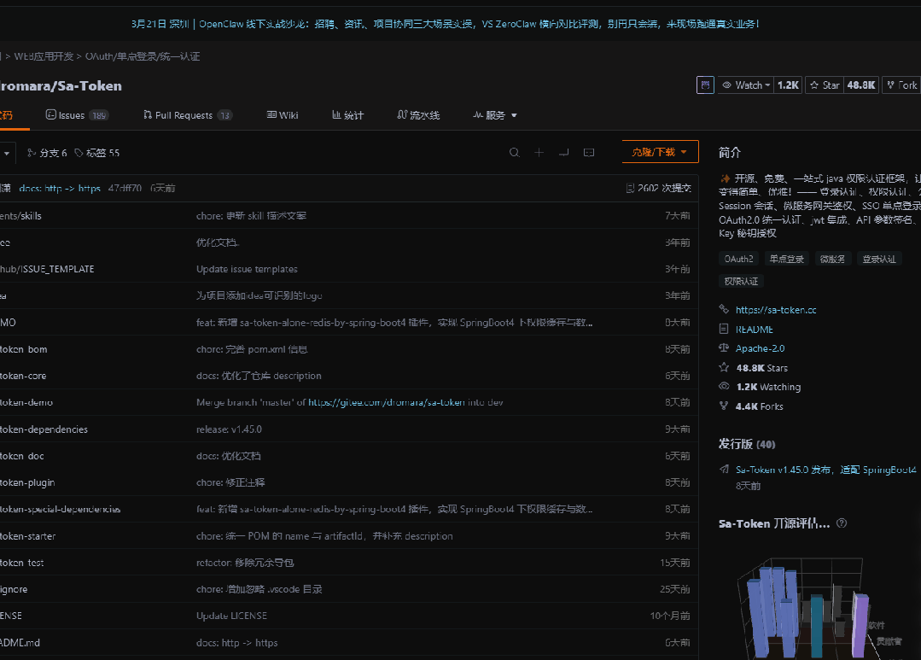921x660 pixels.
Task: Click the 微服务 topic tag
Action: [x=832, y=259]
